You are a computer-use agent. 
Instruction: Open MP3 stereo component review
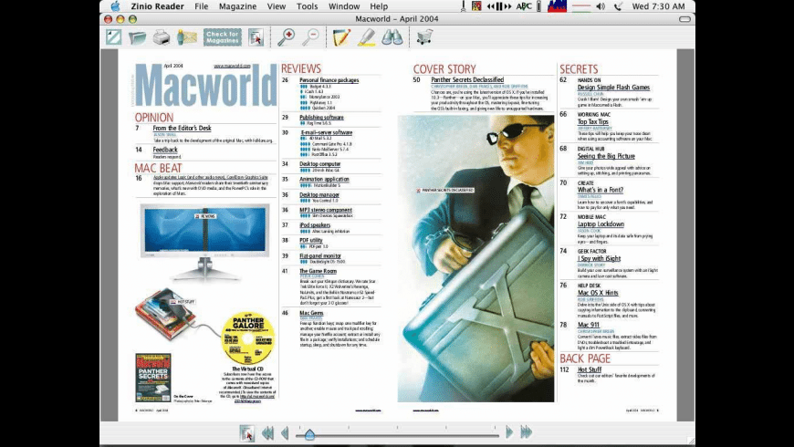click(326, 210)
